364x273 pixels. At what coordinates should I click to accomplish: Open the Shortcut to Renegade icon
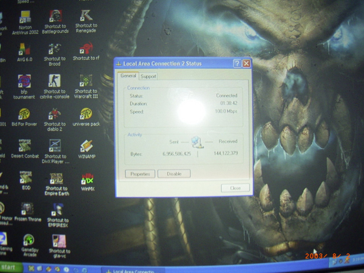[x=86, y=22]
